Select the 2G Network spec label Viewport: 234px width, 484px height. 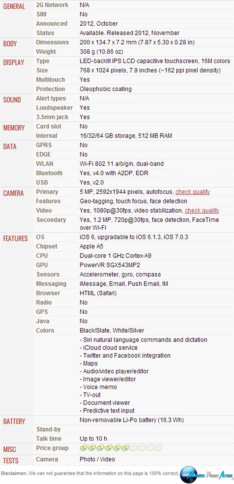[52, 5]
